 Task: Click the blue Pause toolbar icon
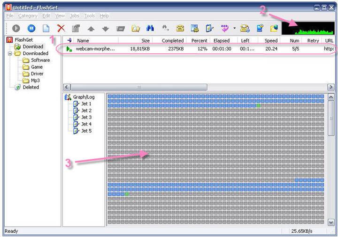tap(31, 28)
